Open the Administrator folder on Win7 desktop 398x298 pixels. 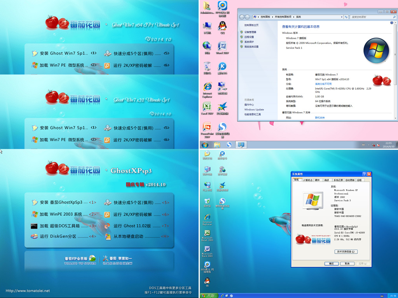point(207,8)
